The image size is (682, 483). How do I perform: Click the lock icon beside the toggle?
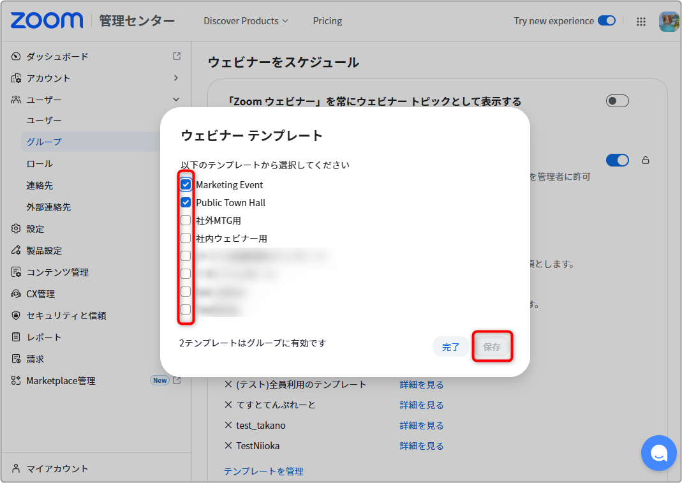point(646,160)
